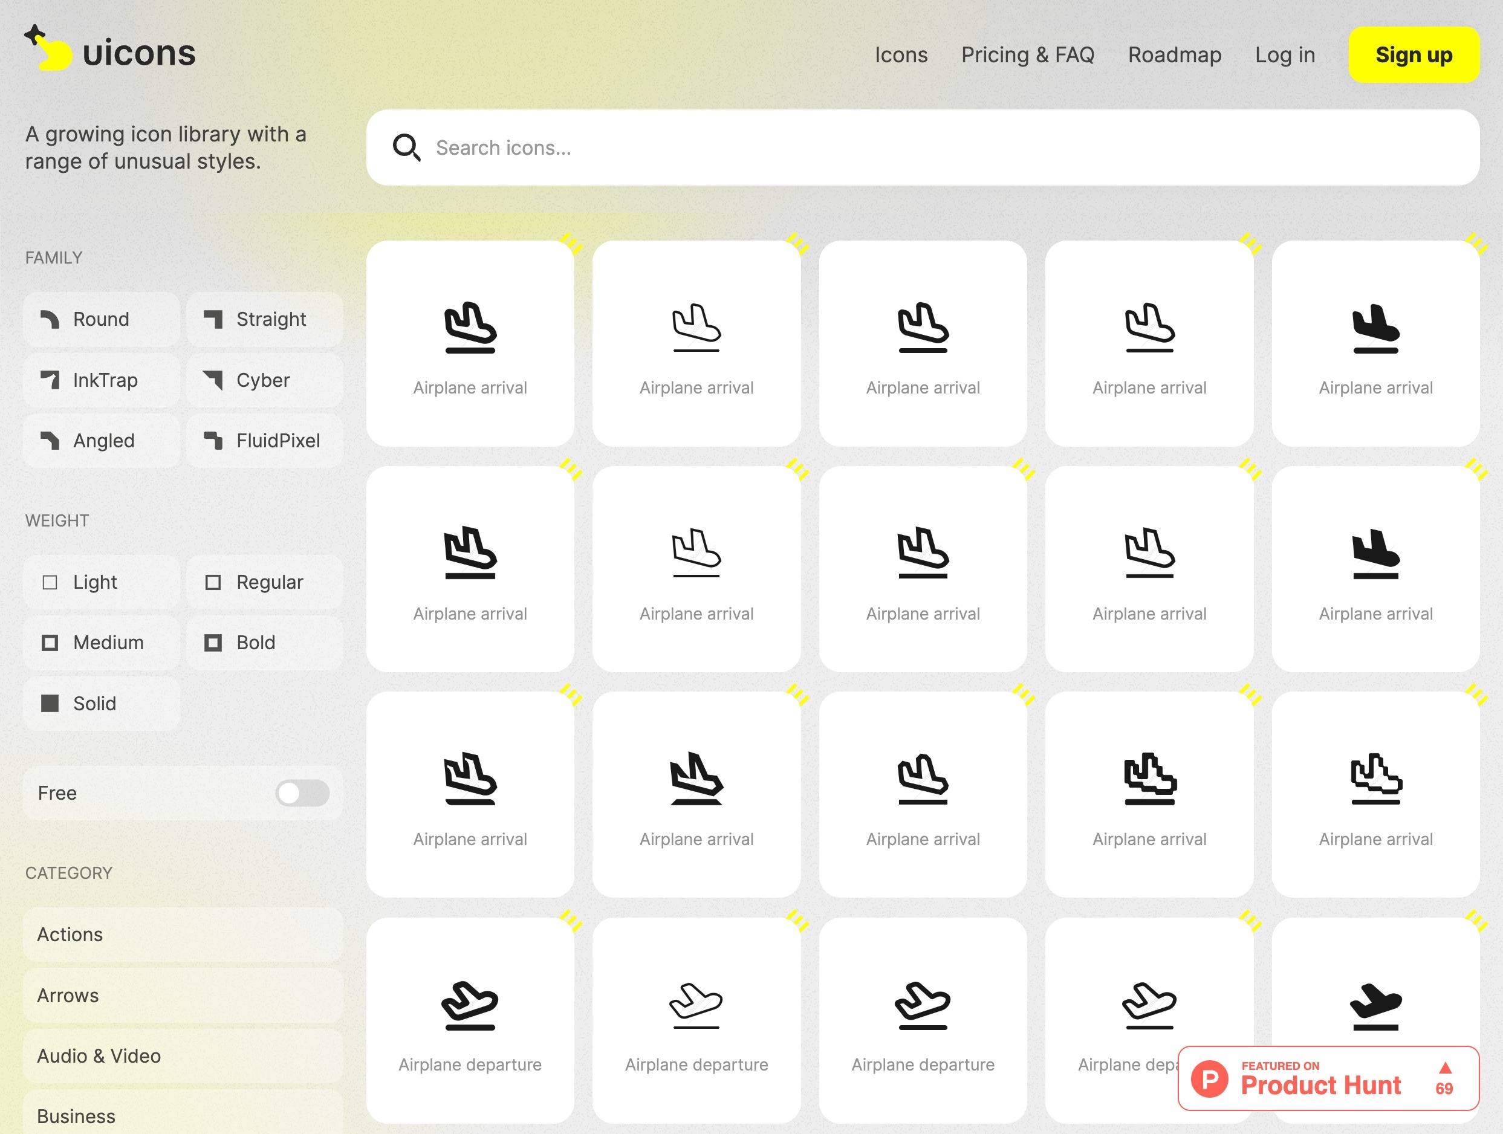Select the Cyber family style icon

coord(262,380)
